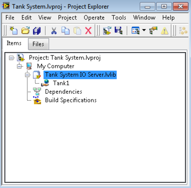The height and width of the screenshot is (188, 191).
Task: Click the Filter View grid icon
Action: coord(135,30)
